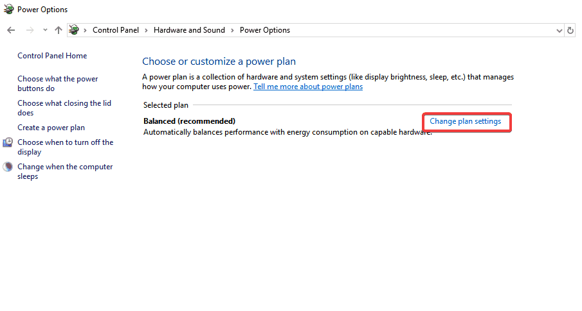Viewport: 582px width, 311px height.
Task: Click the Forward navigation arrow
Action: pyautogui.click(x=30, y=30)
